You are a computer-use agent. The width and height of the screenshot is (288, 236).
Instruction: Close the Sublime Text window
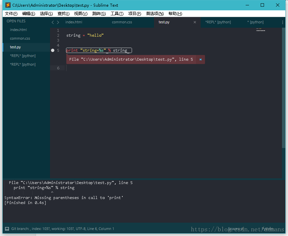[x=278, y=5]
